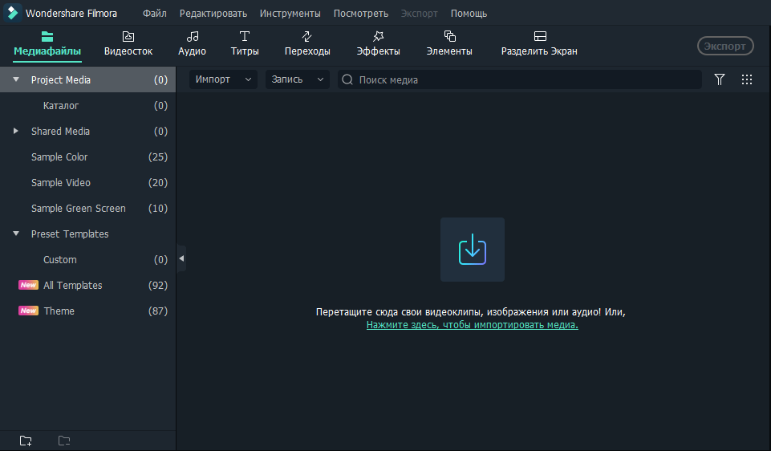
Task: Click the Экспорт button at top right
Action: (x=725, y=46)
